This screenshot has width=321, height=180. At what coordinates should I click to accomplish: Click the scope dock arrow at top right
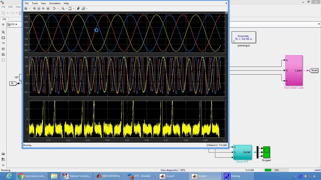click(226, 3)
